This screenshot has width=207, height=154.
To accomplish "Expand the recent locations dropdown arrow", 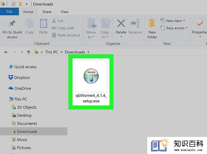I will coord(22,52).
